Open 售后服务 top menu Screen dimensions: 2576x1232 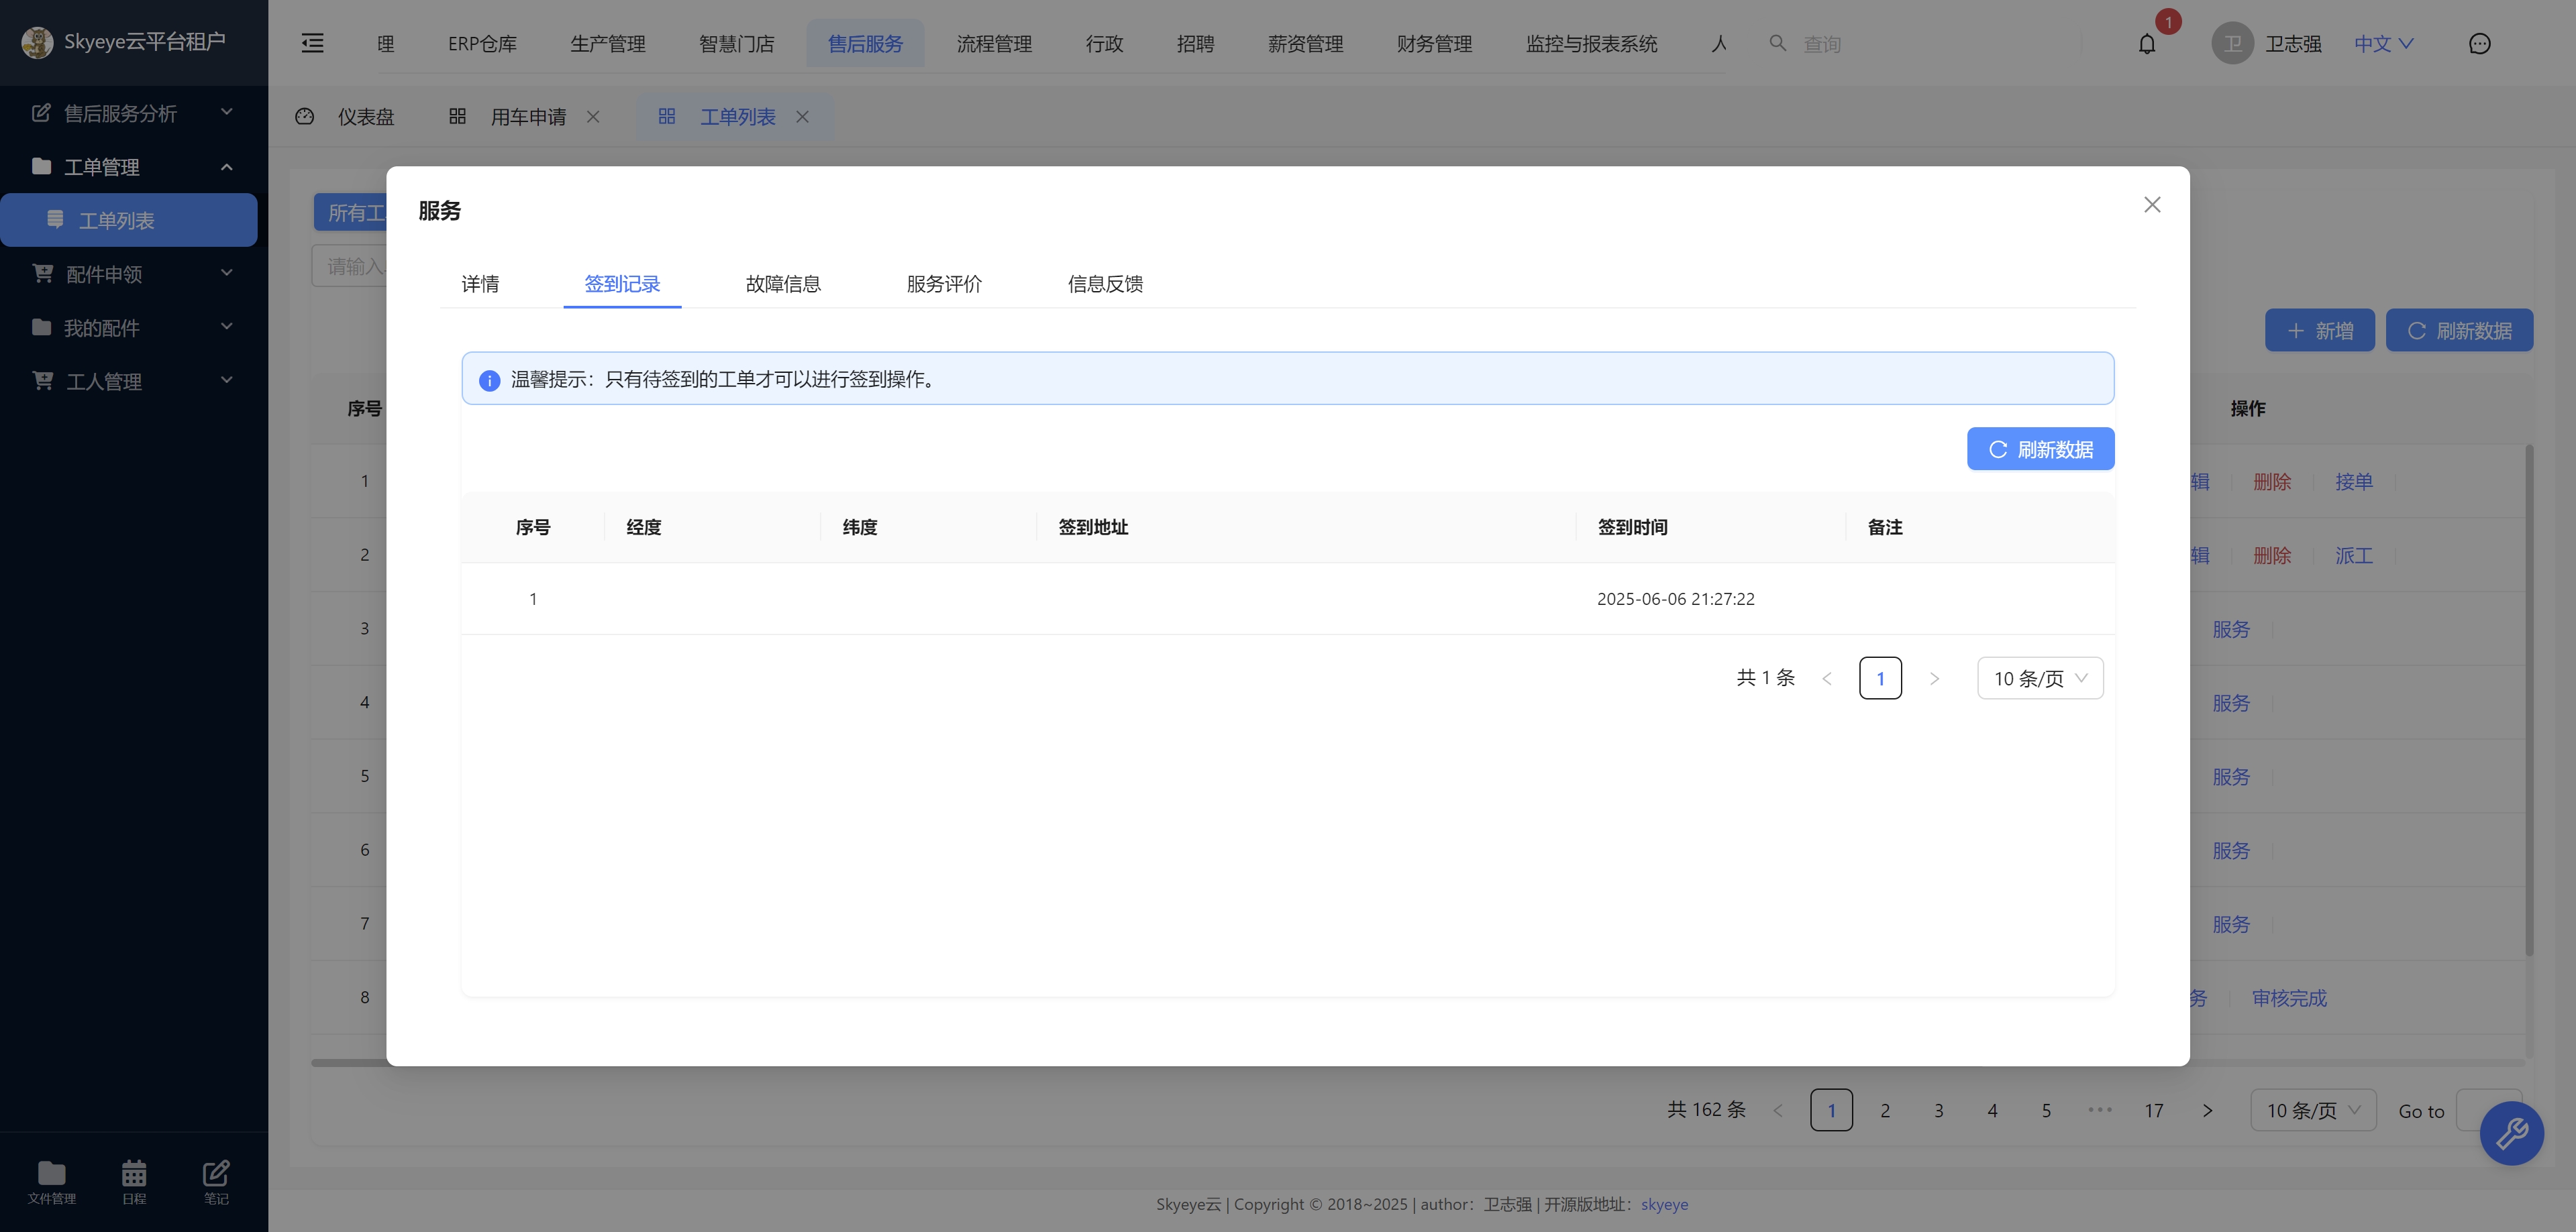865,44
